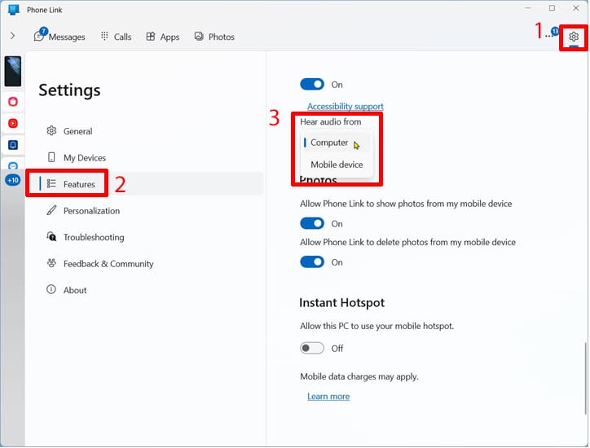Image resolution: width=590 pixels, height=448 pixels.
Task: Click the General gear icon
Action: coord(51,131)
